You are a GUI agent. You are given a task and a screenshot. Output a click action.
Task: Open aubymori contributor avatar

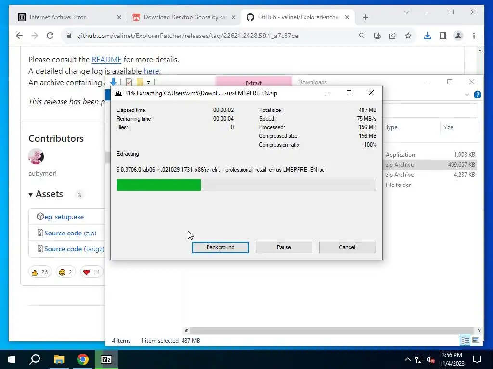[36, 157]
